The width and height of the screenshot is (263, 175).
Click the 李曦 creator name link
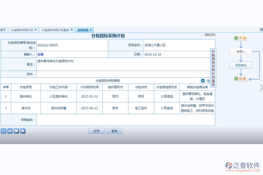40,54
